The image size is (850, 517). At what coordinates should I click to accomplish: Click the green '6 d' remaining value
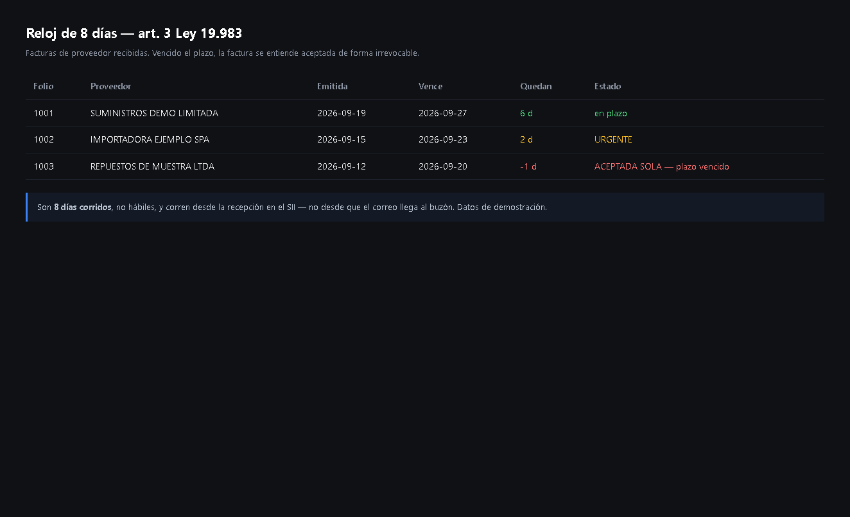point(526,113)
